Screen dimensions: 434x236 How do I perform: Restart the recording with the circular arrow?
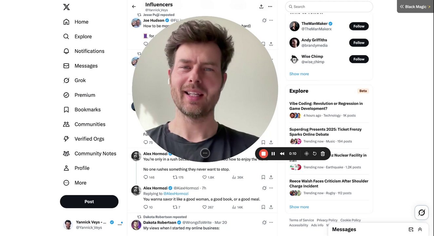click(x=315, y=153)
